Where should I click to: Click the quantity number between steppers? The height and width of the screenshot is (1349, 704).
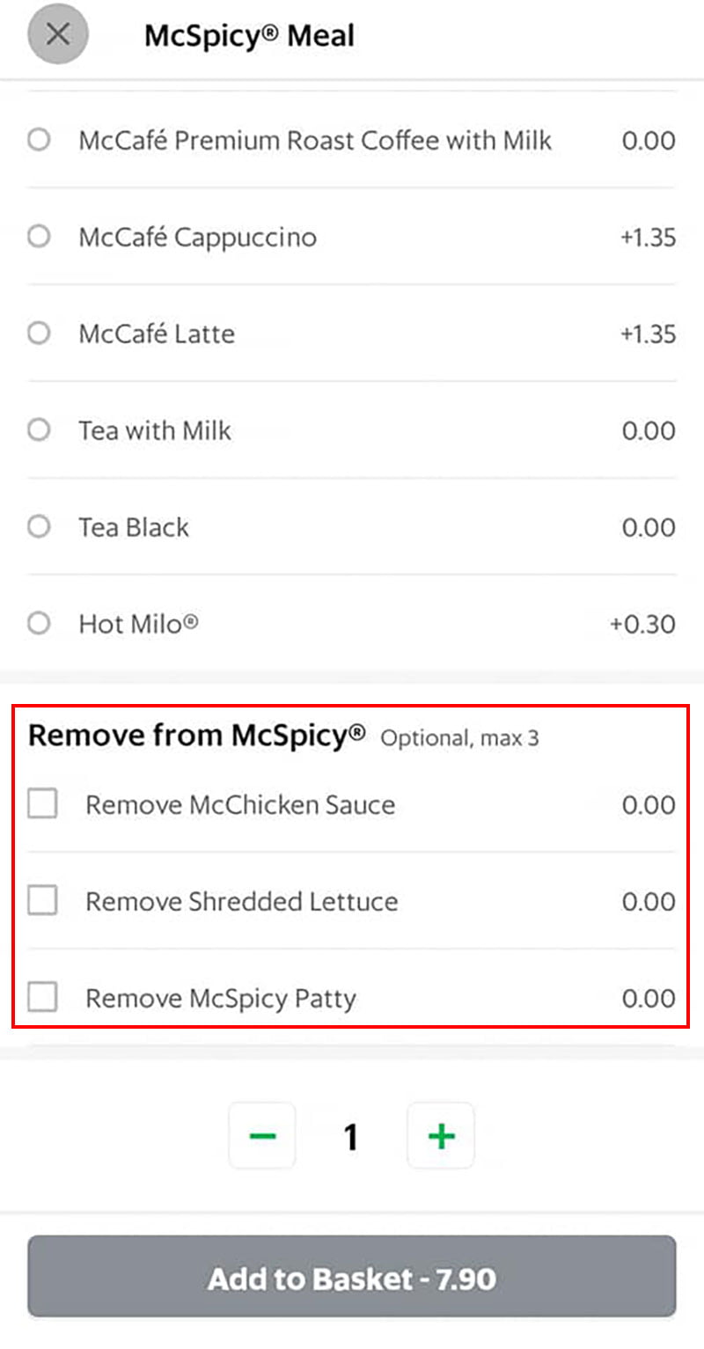(351, 1137)
